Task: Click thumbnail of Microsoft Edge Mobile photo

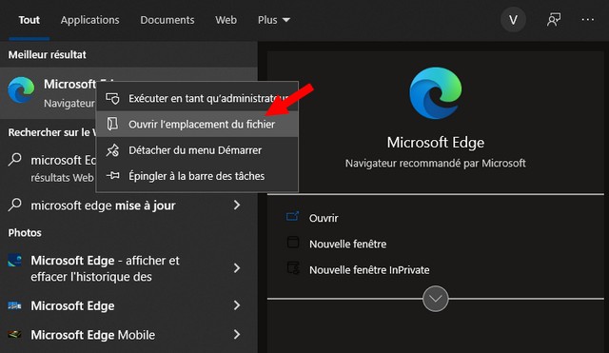Action: (x=15, y=334)
